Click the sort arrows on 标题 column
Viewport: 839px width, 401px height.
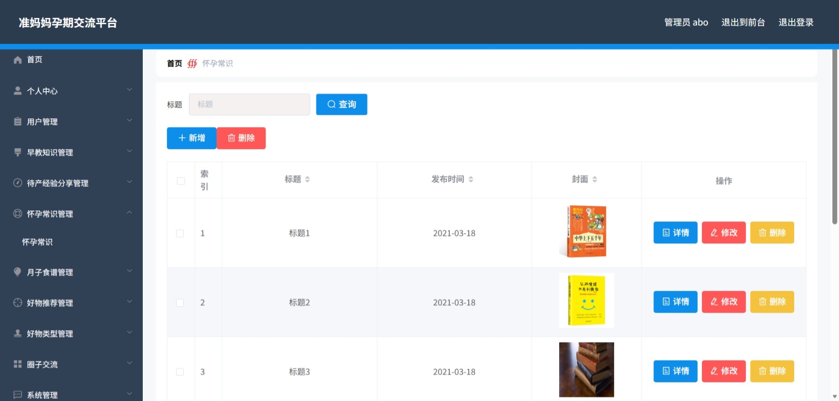(307, 179)
